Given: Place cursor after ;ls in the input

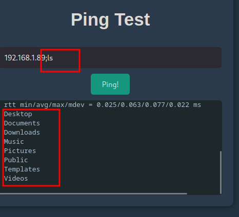Looking at the screenshot, I should pos(53,58).
